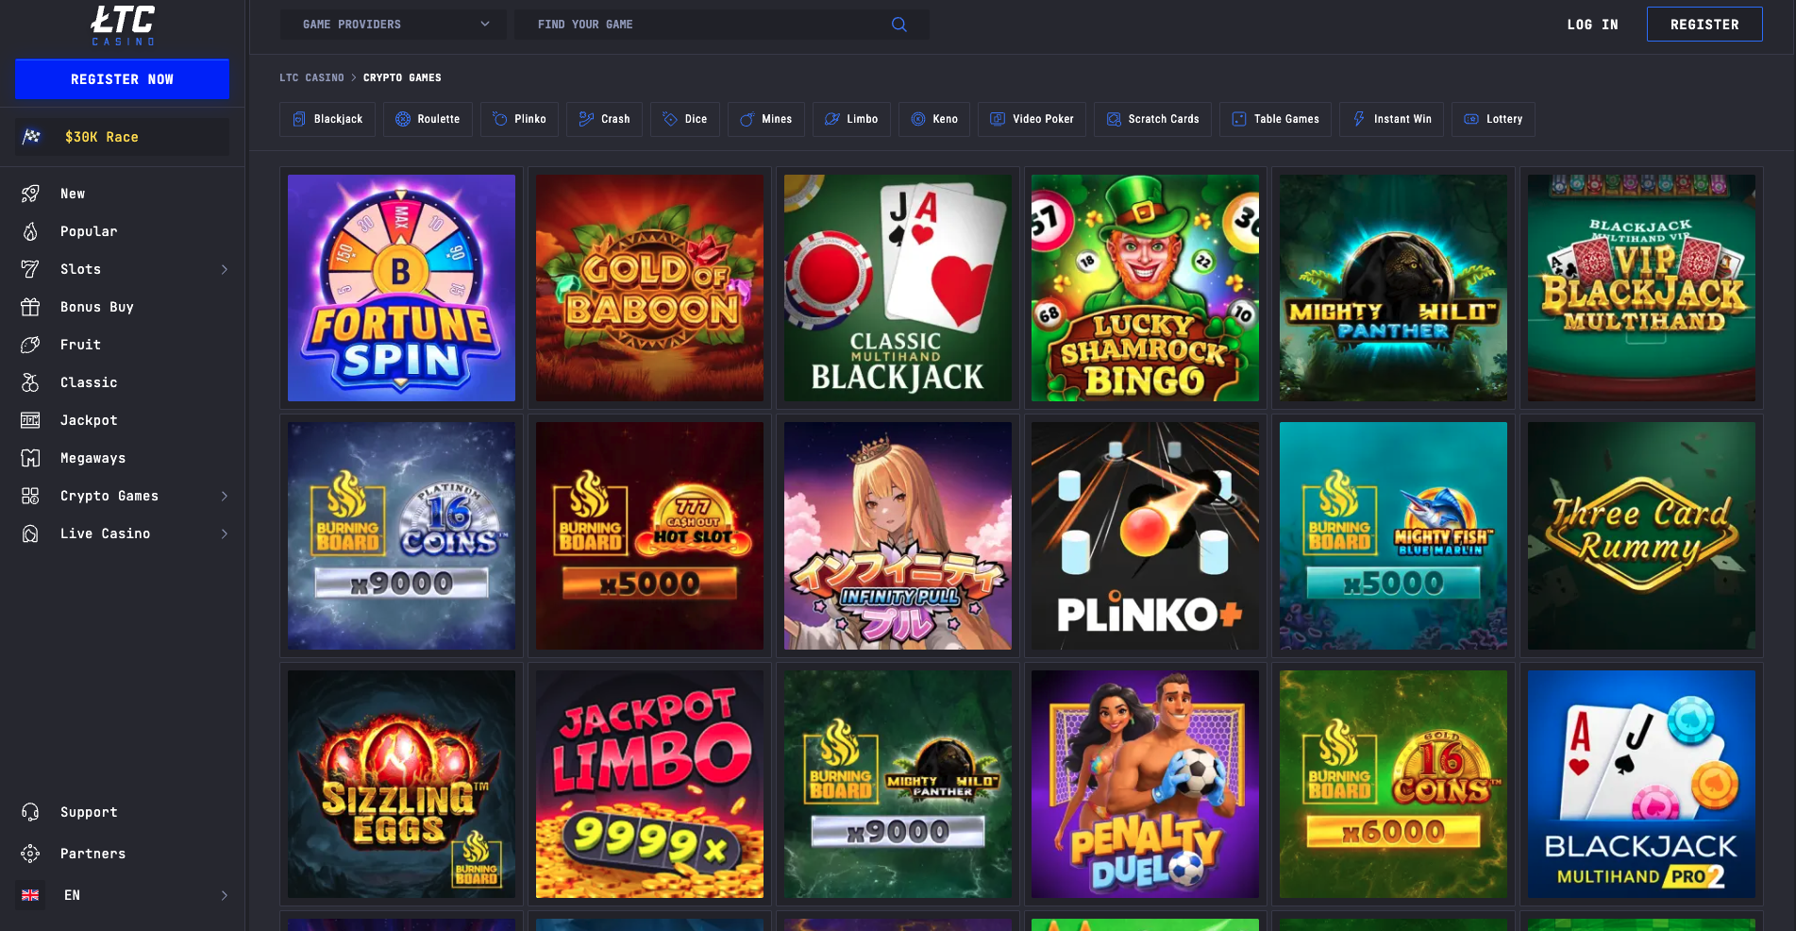Viewport: 1796px width, 931px height.
Task: Open the Game Providers dropdown
Action: coord(394,25)
